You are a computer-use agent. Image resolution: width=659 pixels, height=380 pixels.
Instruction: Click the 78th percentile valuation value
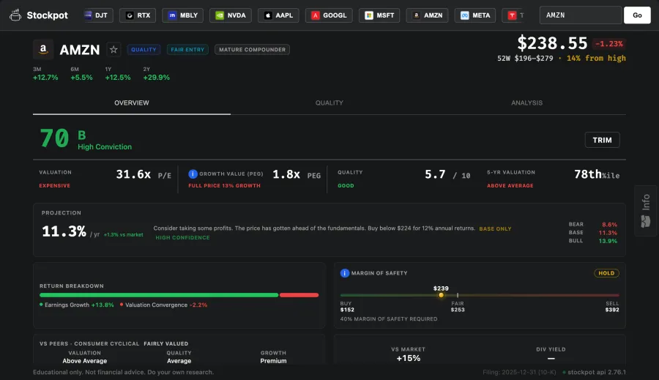tap(597, 174)
